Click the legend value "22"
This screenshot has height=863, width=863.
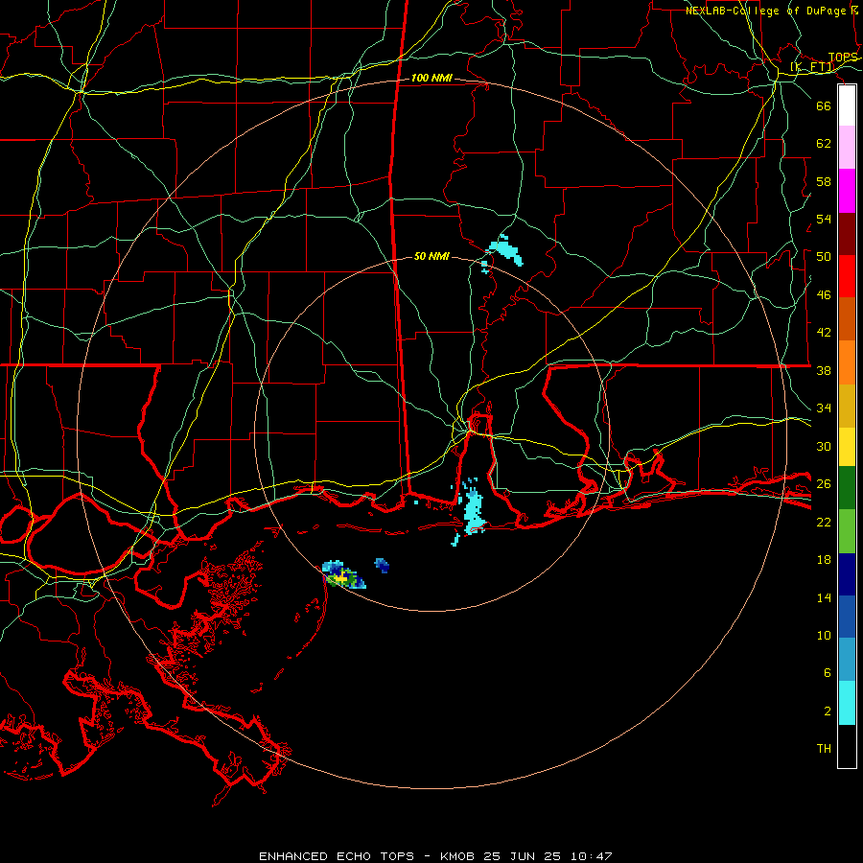tap(824, 522)
